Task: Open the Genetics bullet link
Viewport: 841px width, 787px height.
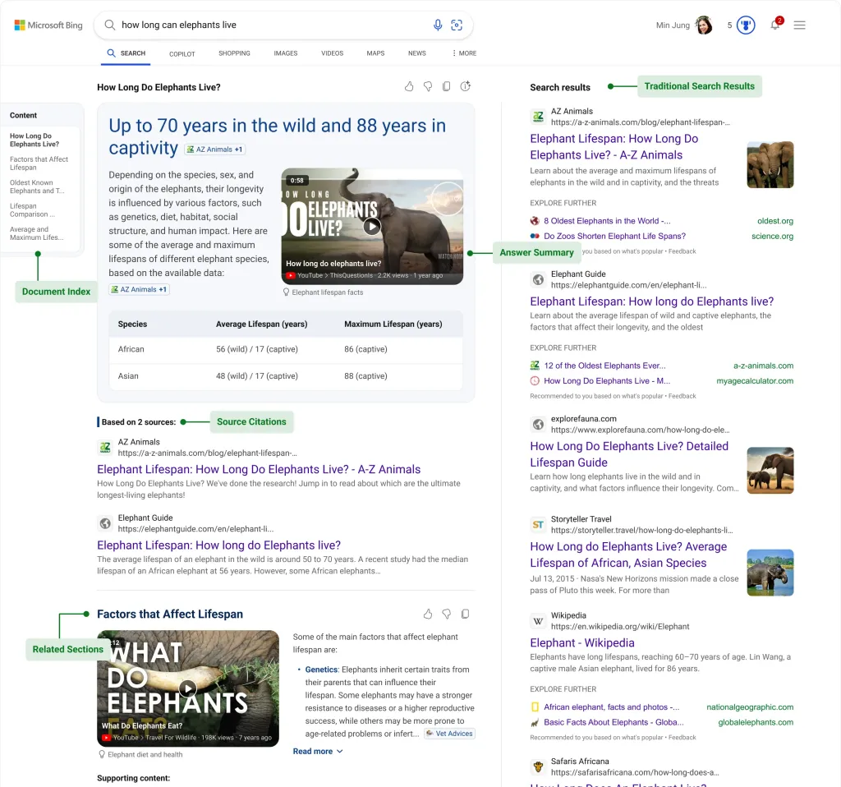Action: (x=321, y=670)
